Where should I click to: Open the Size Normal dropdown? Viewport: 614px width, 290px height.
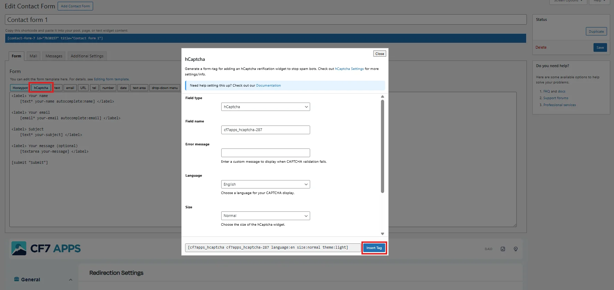click(x=265, y=216)
